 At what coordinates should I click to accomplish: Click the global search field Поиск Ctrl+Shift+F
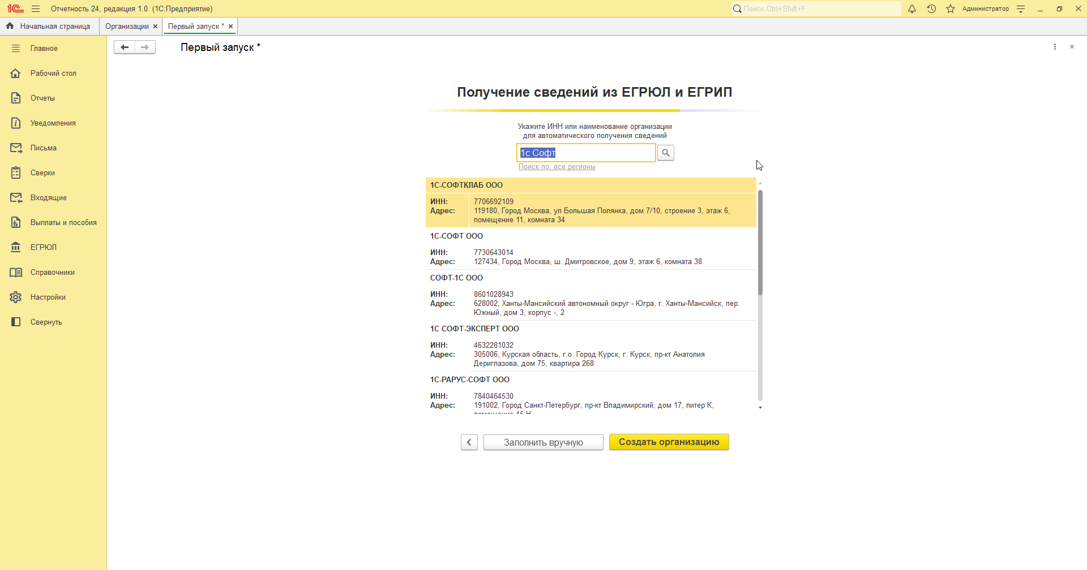click(816, 8)
